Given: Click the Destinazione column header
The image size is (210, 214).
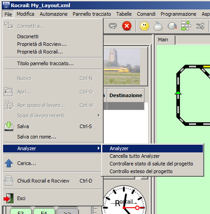Looking at the screenshot, I should 126,95.
